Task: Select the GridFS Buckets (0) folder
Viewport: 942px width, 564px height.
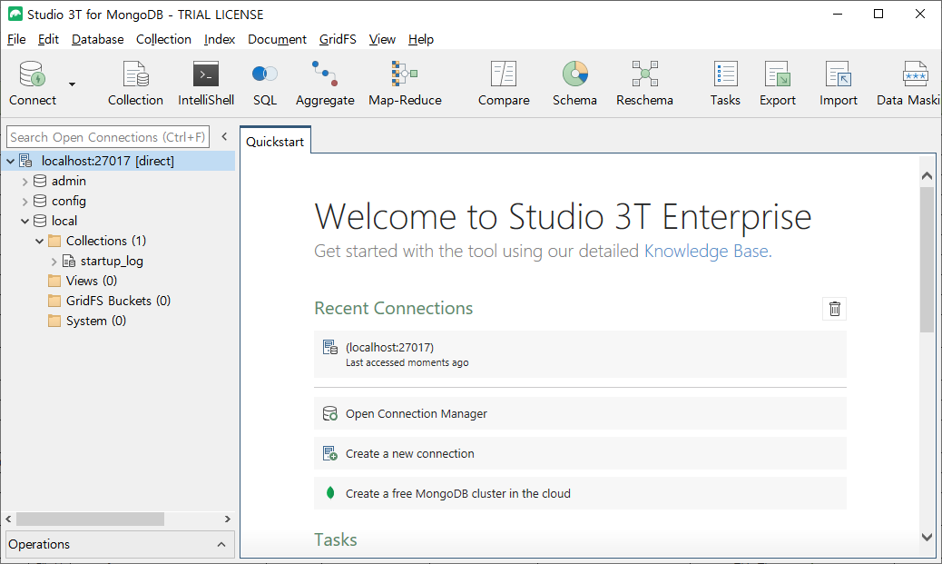Action: [x=118, y=301]
